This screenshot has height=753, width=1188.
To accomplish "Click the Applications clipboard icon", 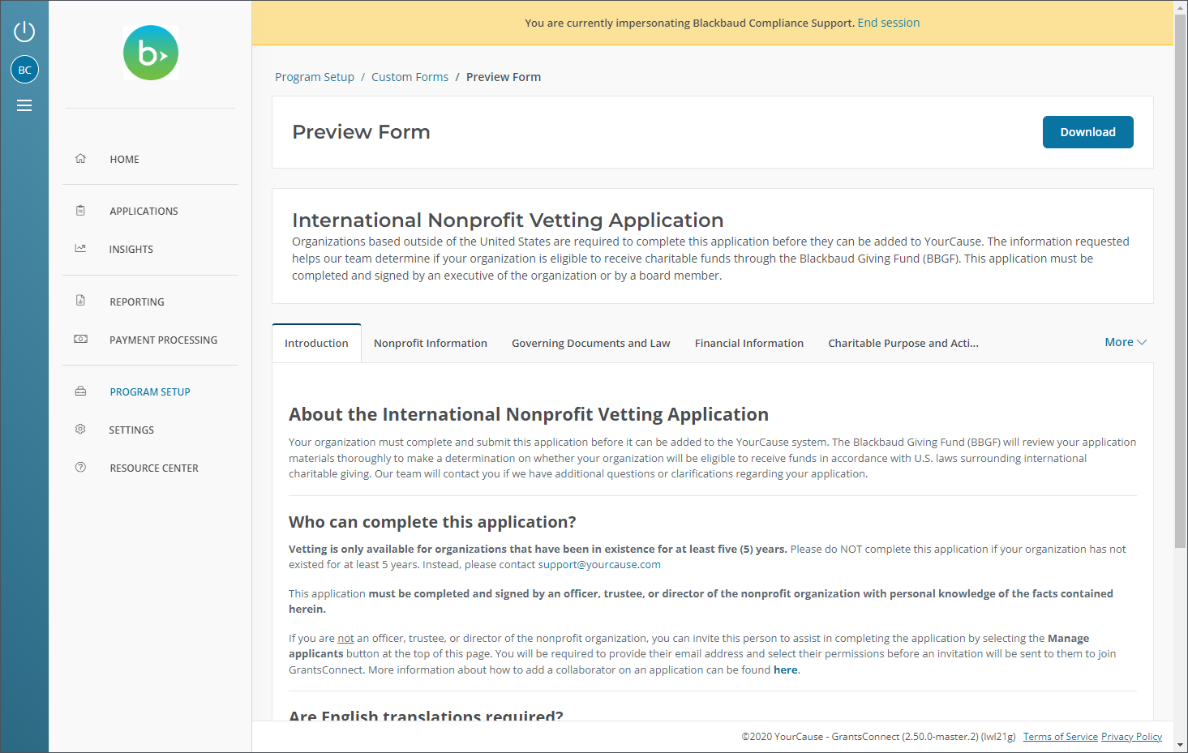I will (x=80, y=211).
